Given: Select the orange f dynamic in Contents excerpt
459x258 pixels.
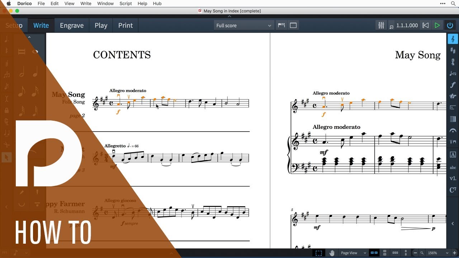Looking at the screenshot, I should (x=118, y=112).
